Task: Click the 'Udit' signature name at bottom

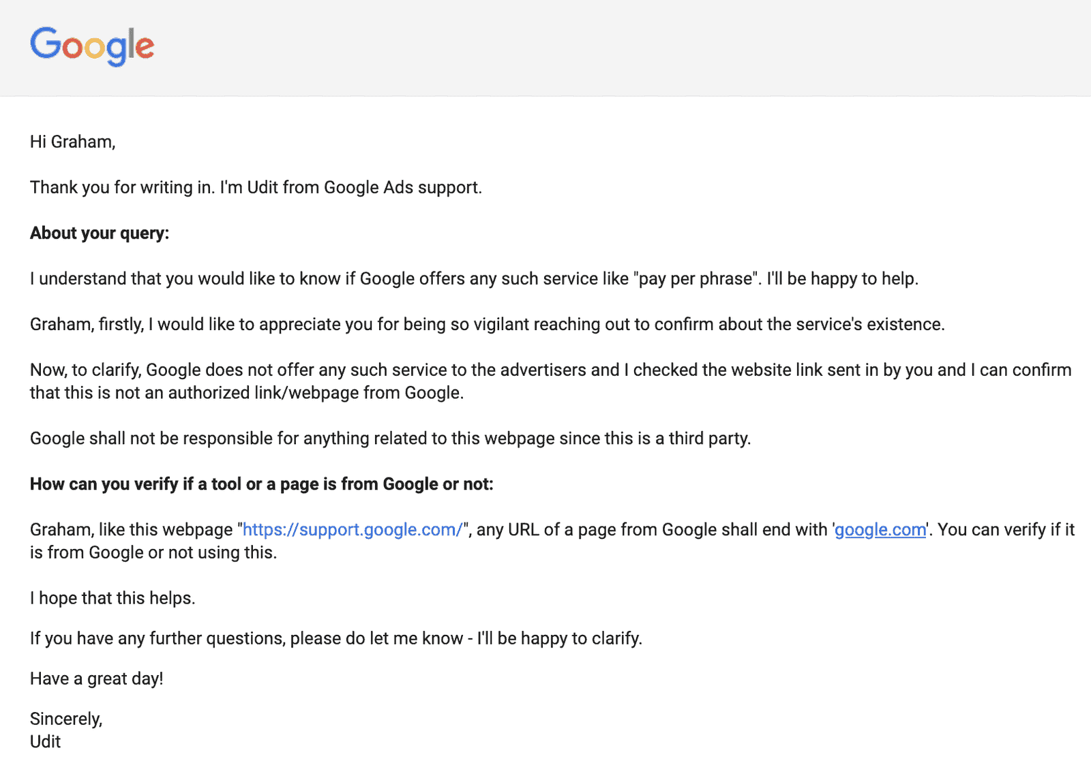Action: [x=45, y=741]
